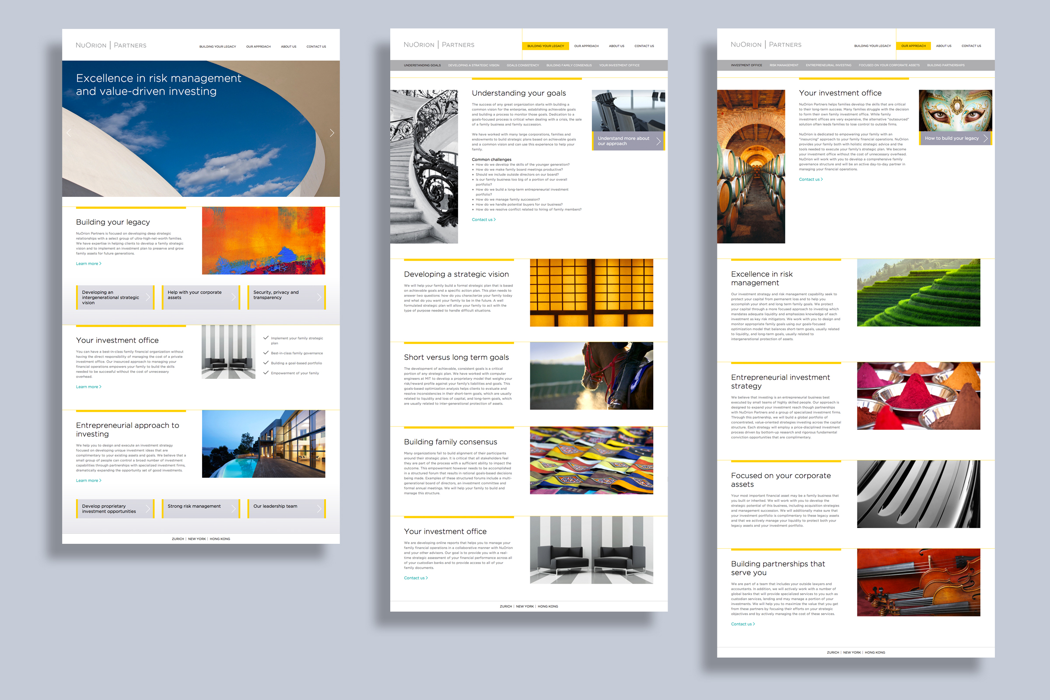Image resolution: width=1050 pixels, height=700 pixels.
Task: Click the highlighted yellow Our Approach tab
Action: (x=913, y=46)
